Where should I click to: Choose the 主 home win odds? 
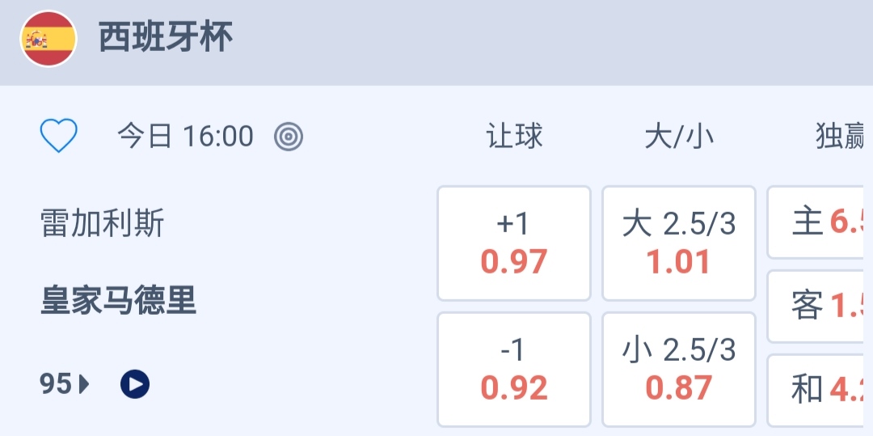[820, 222]
